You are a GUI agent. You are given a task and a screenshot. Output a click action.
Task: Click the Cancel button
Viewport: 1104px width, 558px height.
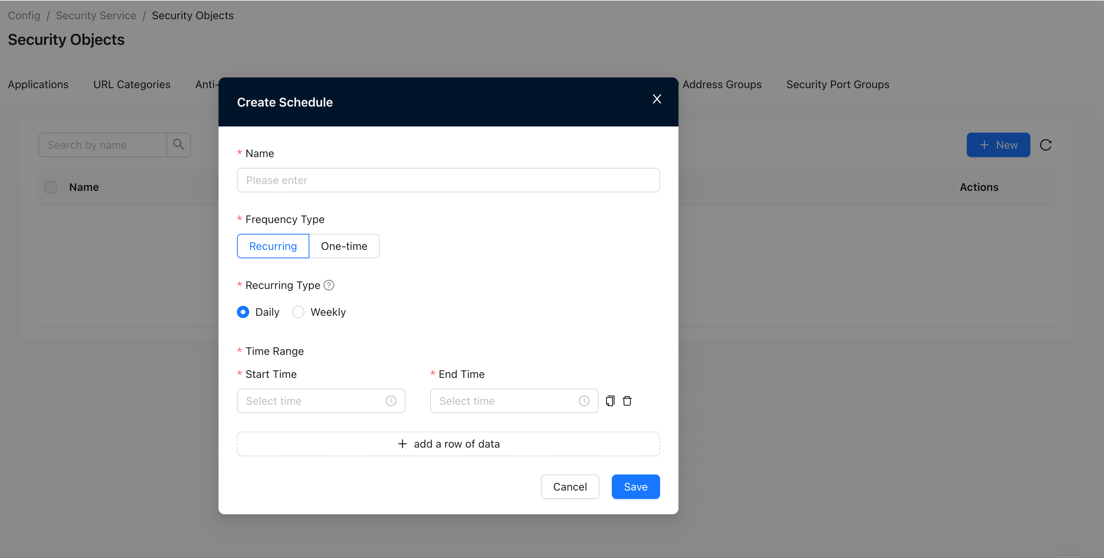(570, 486)
